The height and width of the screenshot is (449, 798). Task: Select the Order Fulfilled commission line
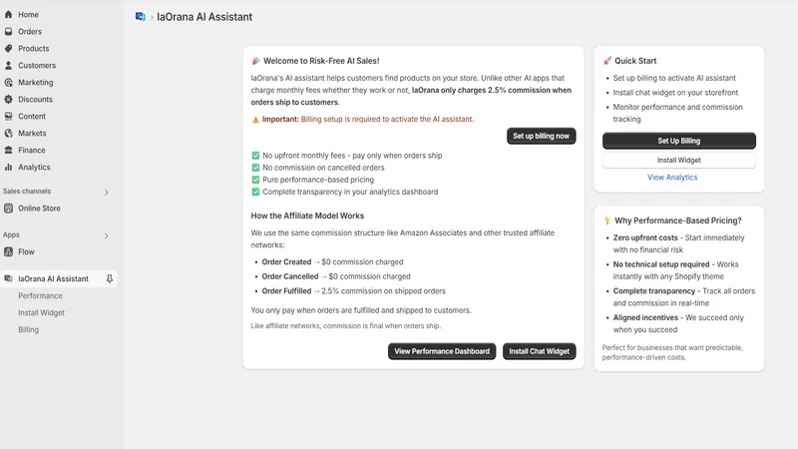354,291
